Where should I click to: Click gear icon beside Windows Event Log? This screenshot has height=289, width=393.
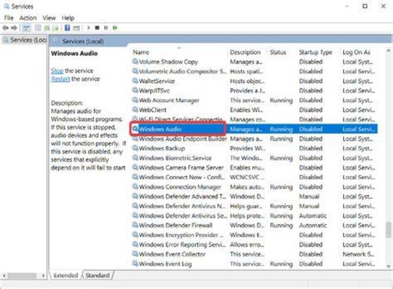(x=135, y=264)
